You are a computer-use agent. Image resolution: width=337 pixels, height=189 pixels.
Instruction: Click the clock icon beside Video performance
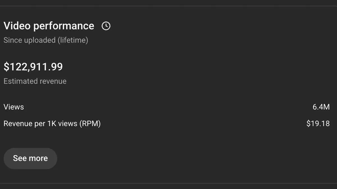coord(106,26)
